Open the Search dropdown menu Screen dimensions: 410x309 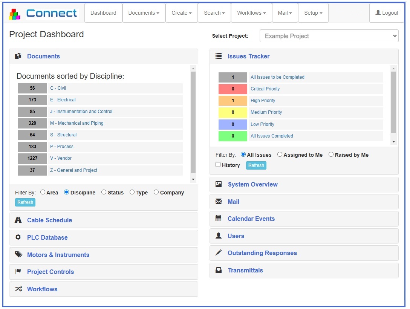214,13
